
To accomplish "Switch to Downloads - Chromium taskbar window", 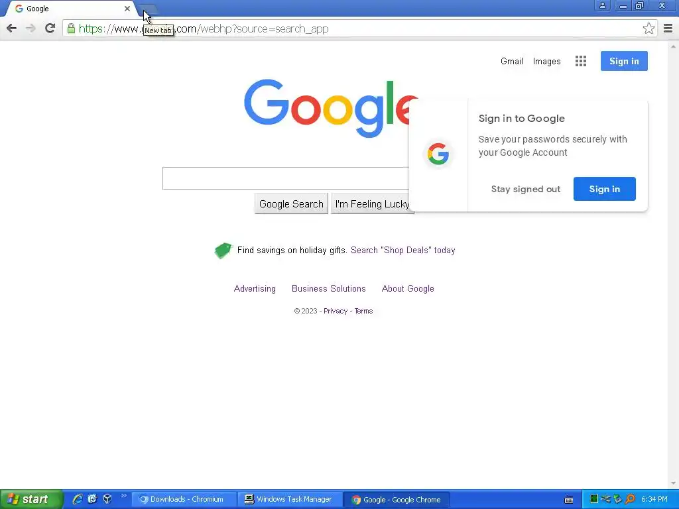I will 184,500.
